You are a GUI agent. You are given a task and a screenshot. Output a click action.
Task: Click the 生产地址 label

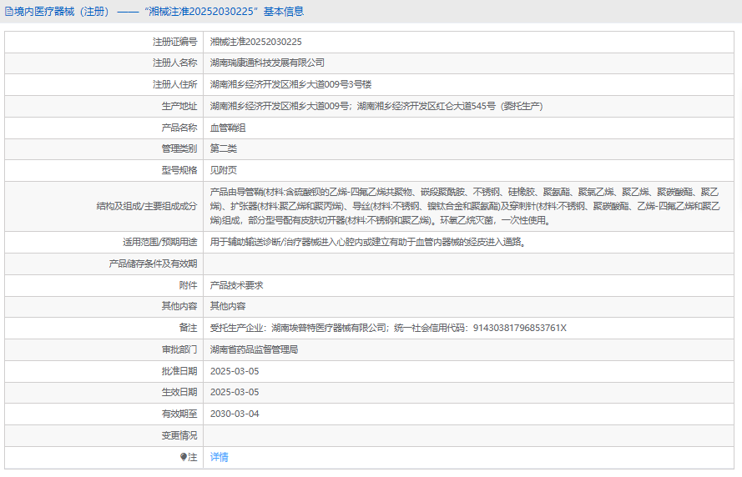[179, 107]
